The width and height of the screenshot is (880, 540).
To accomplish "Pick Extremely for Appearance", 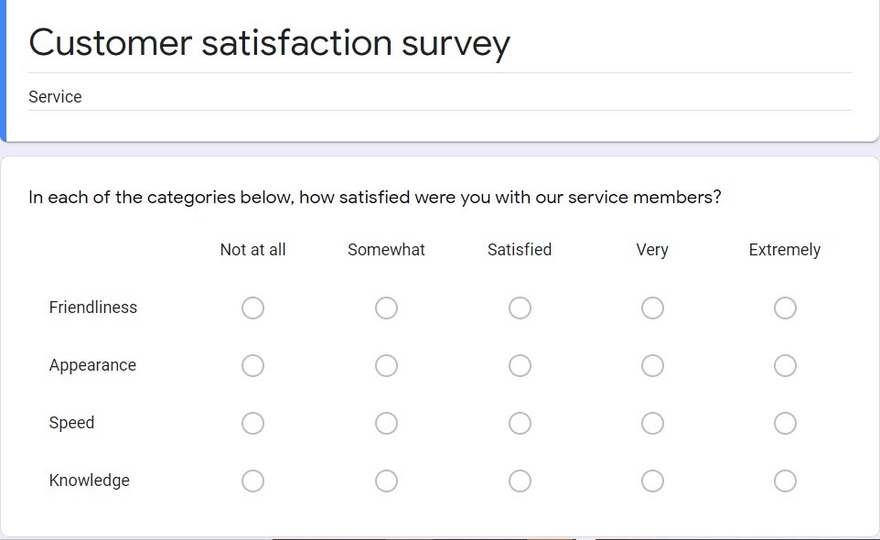I will click(785, 366).
